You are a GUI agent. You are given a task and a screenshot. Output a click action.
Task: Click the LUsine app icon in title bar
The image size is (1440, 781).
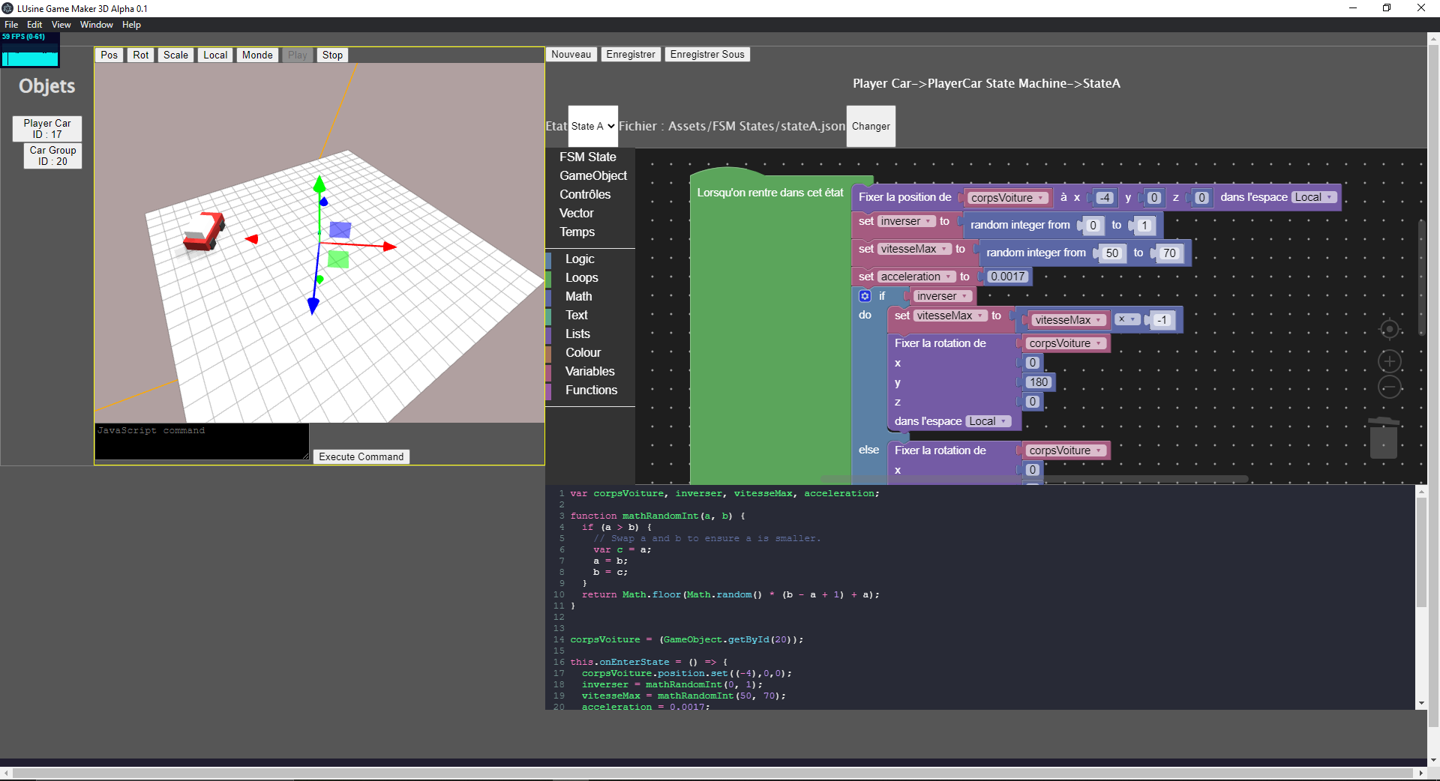pyautogui.click(x=7, y=8)
